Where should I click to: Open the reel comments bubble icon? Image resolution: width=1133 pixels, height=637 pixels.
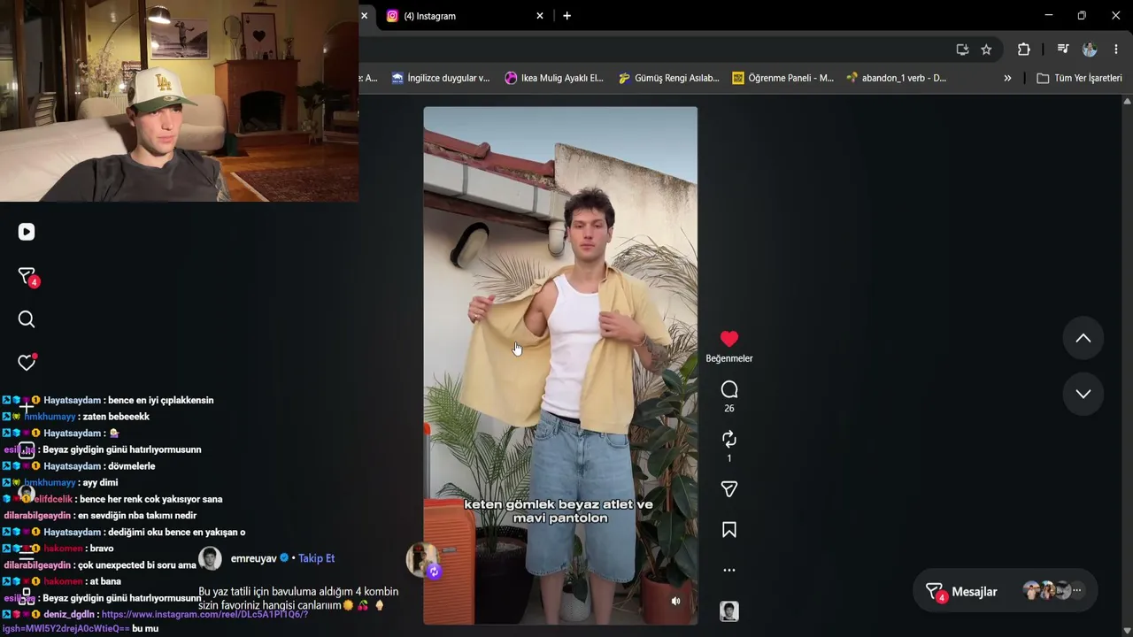(x=729, y=389)
